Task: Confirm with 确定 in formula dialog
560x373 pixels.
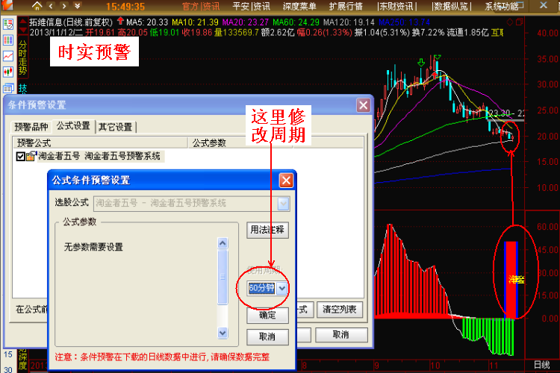Action: click(267, 315)
